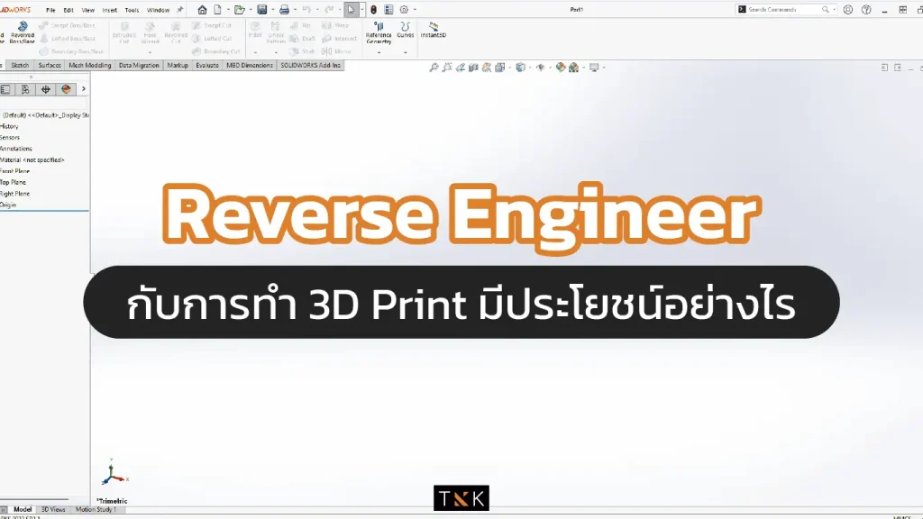The height and width of the screenshot is (519, 923).
Task: Pin the menu bar with the pin icon
Action: (x=179, y=10)
